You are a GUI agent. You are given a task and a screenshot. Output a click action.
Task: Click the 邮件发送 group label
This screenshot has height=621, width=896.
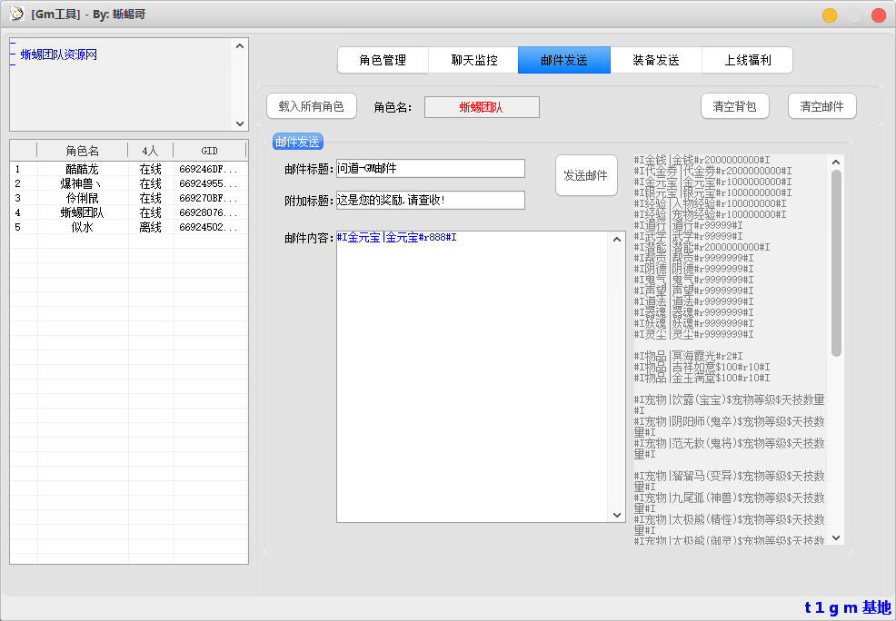click(x=298, y=142)
